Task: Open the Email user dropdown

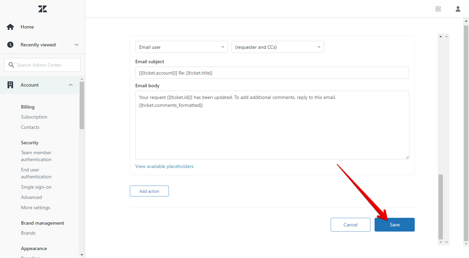Action: [x=182, y=47]
